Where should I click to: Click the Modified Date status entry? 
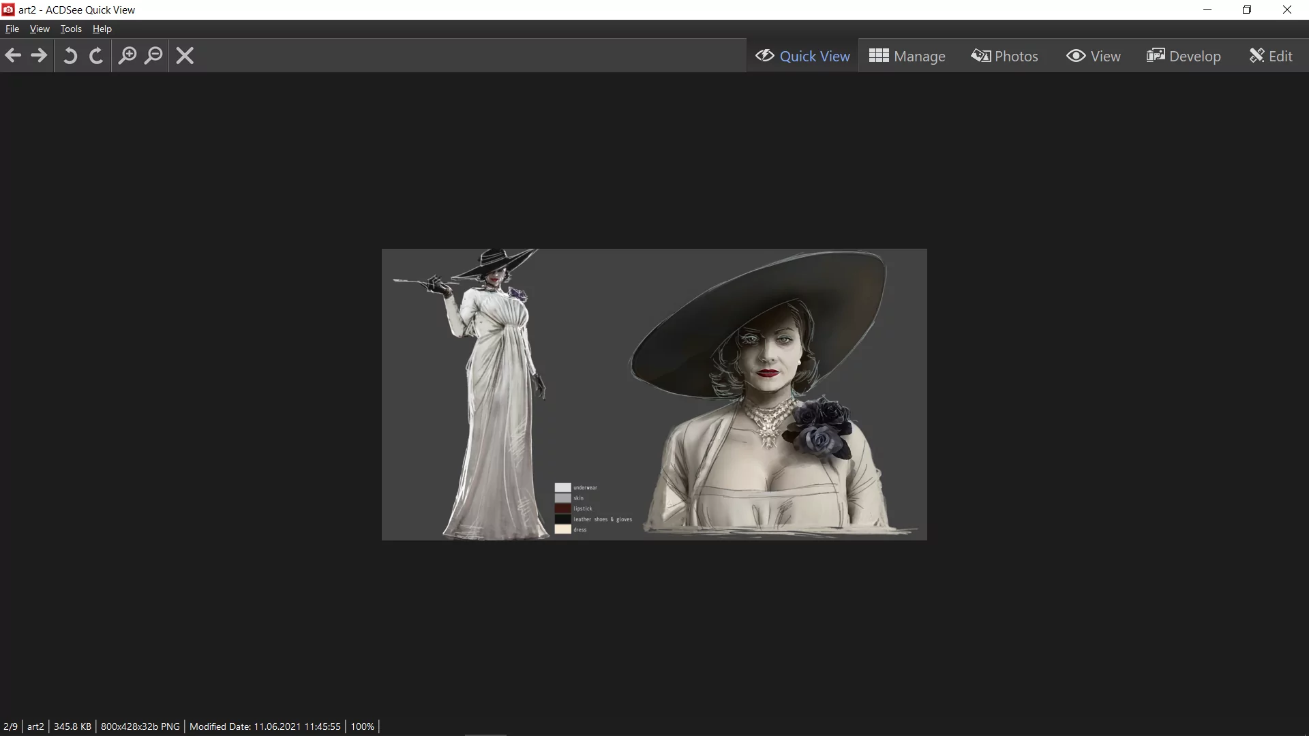tap(265, 726)
